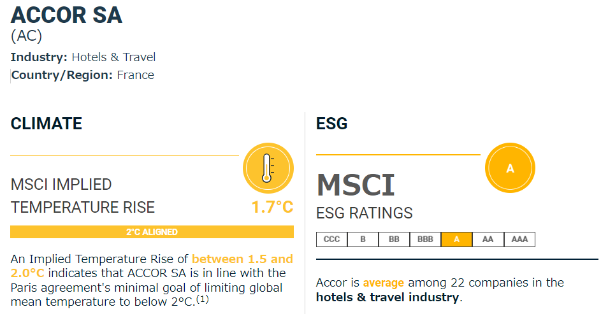Click the highlighted A rating box
Image resolution: width=601 pixels, height=314 pixels.
tap(456, 239)
